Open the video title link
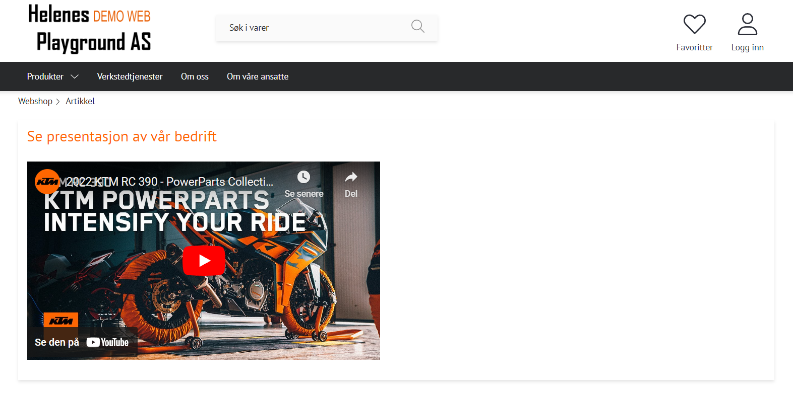793x394 pixels. pos(169,182)
